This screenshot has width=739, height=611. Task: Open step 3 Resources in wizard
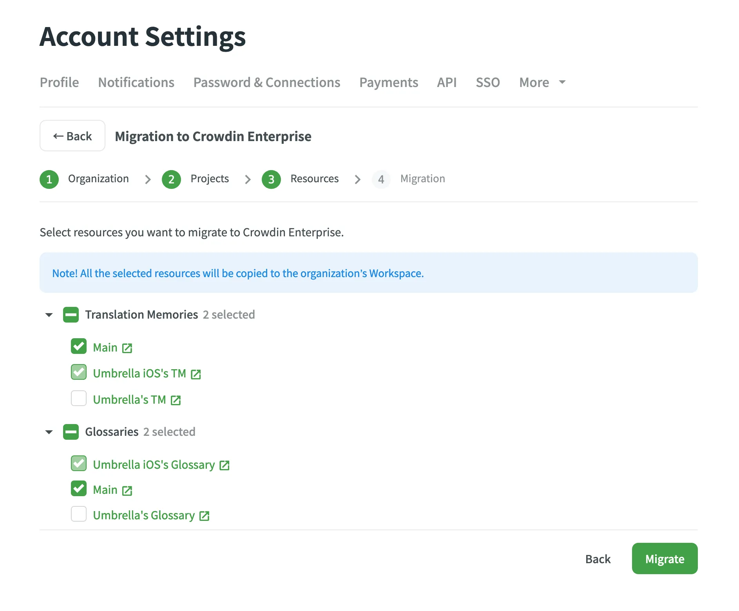(271, 179)
